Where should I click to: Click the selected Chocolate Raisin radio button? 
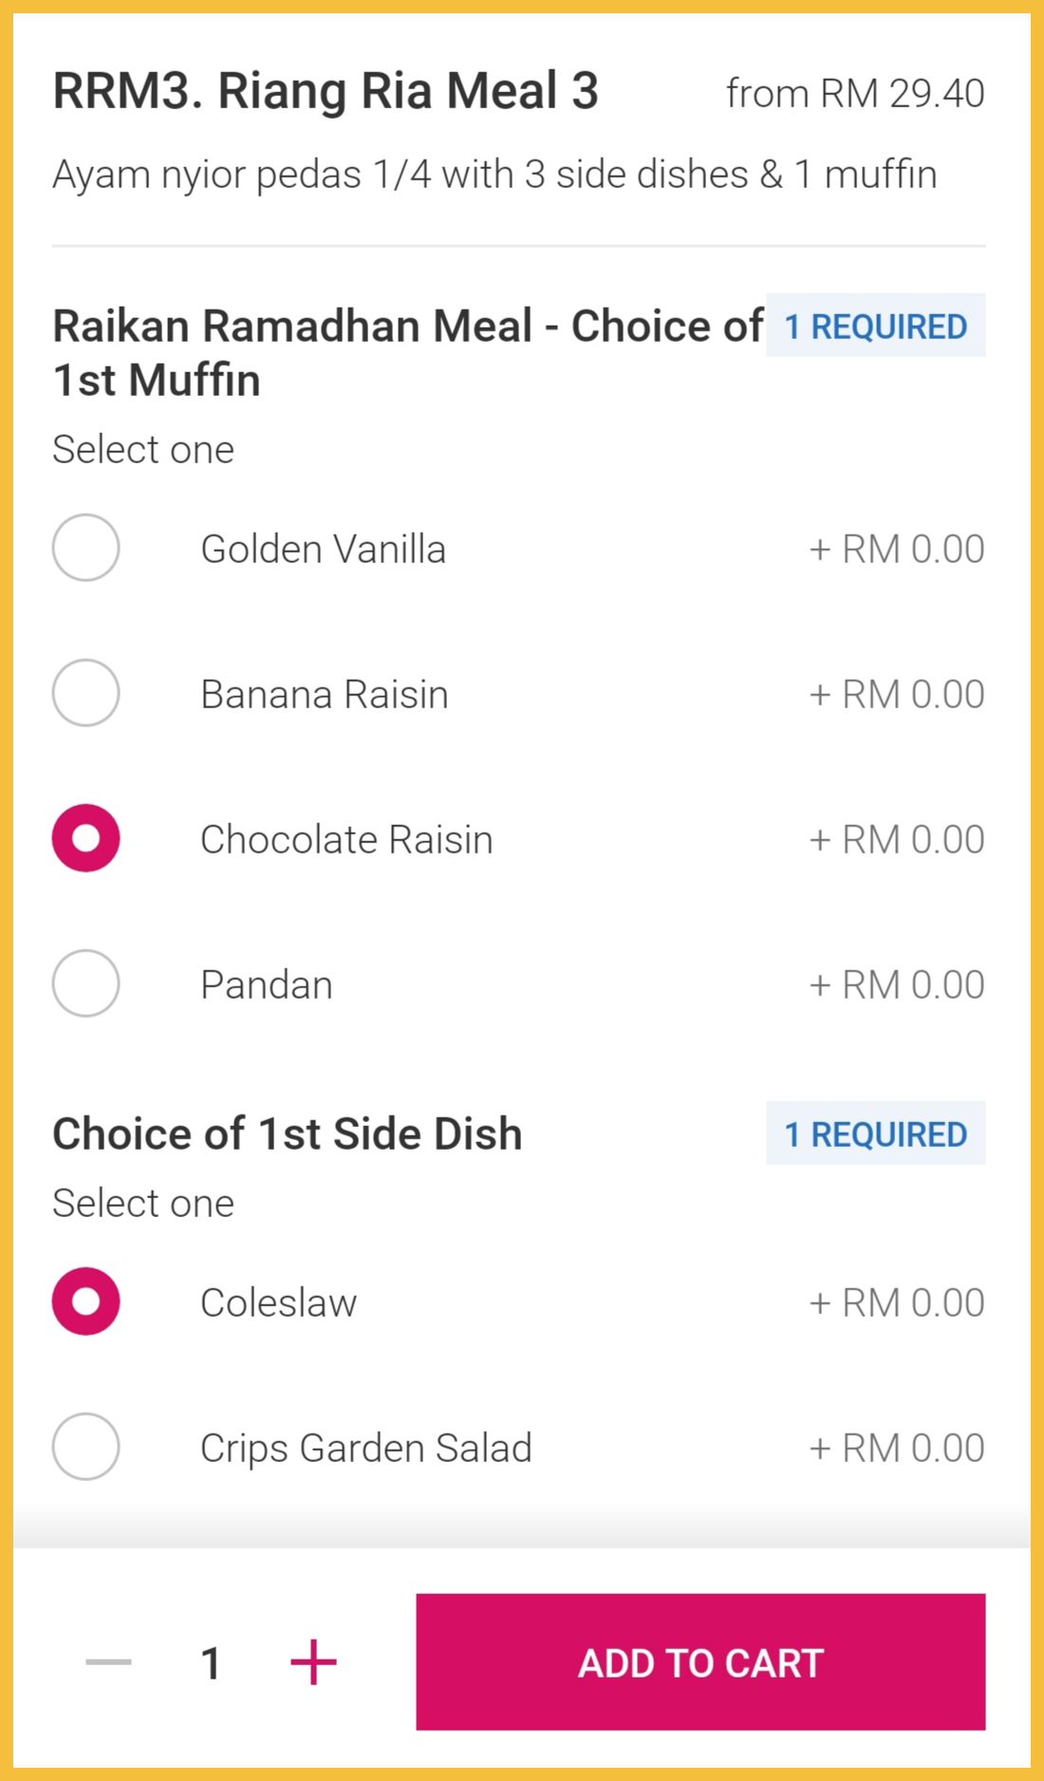pos(85,838)
